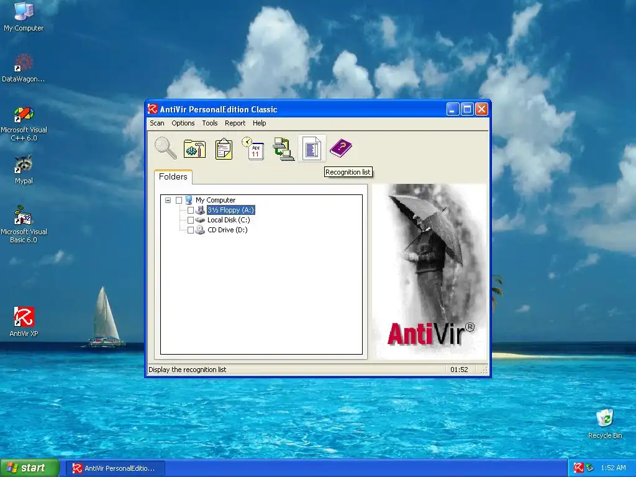Click the AntiVir PersonalEdition taskbar button
Screen dimensions: 636x477
pos(115,468)
